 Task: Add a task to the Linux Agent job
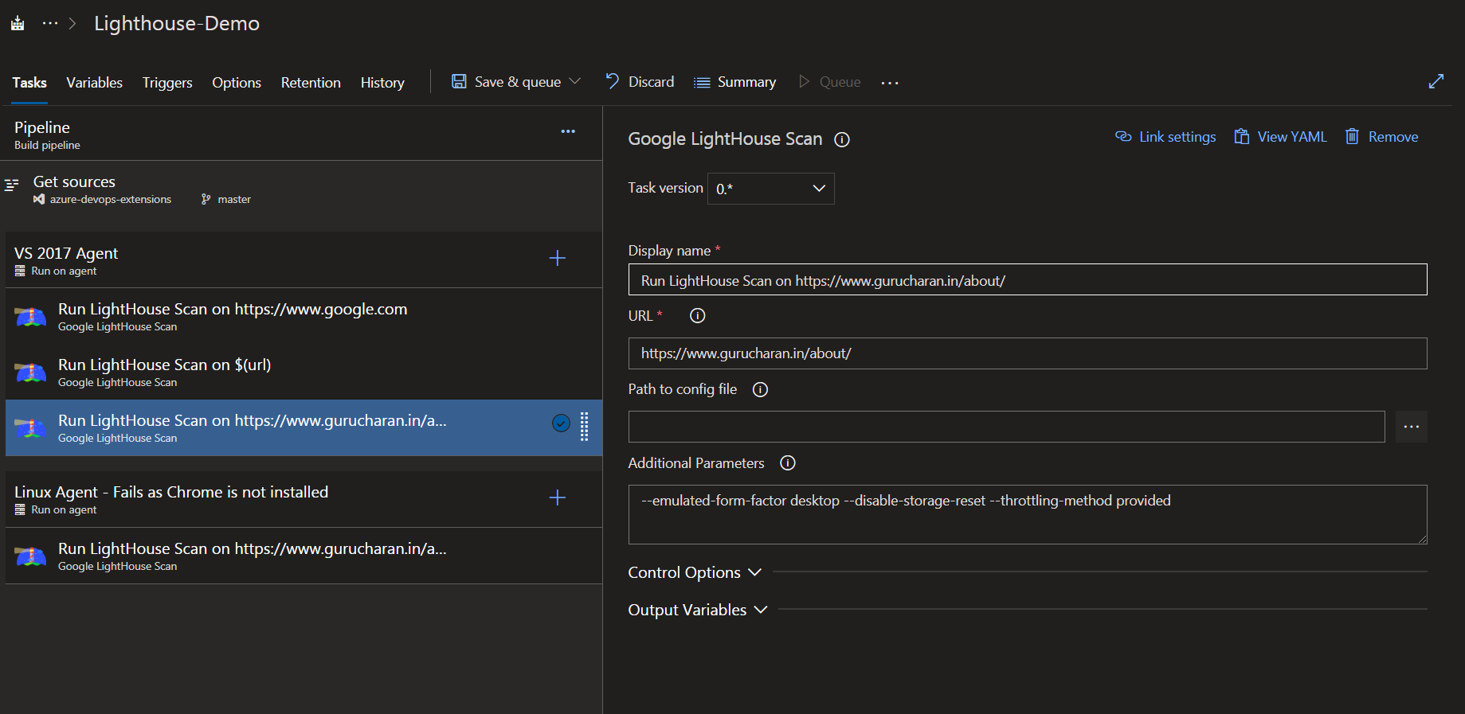point(558,497)
